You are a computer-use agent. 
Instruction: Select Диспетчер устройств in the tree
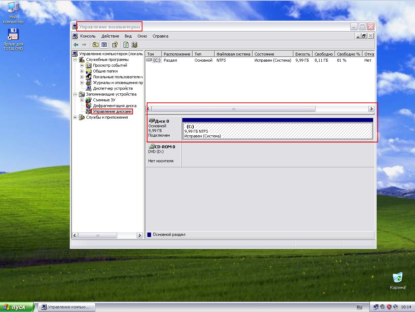[x=113, y=88]
